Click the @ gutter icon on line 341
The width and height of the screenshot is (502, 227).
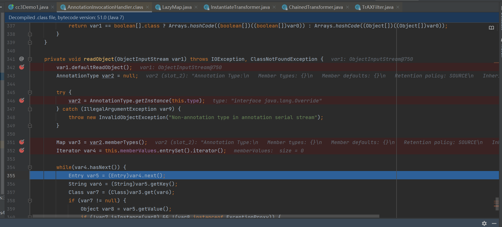coord(22,59)
